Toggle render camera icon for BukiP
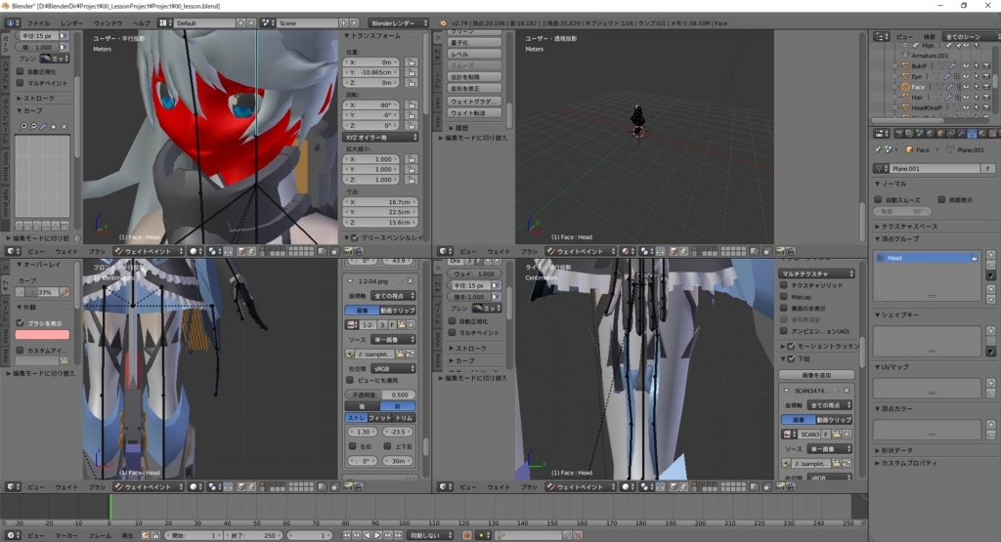The image size is (1001, 542). 985,66
